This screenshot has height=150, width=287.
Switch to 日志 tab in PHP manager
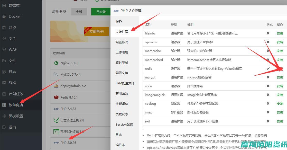125,135
